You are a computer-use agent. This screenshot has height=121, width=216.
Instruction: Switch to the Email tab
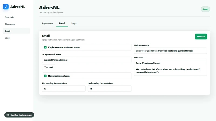coord(62,23)
